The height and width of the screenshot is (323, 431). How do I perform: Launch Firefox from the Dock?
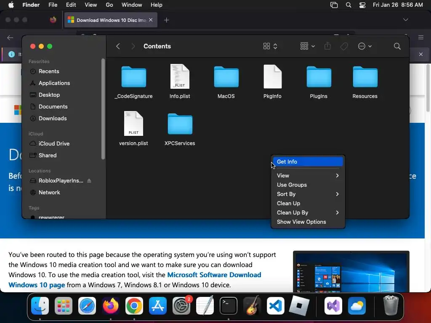(111, 306)
